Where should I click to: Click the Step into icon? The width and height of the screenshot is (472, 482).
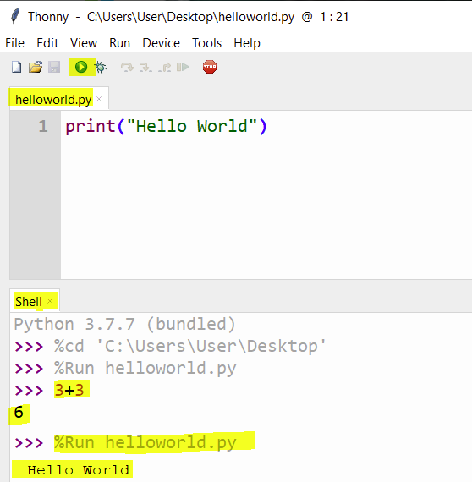click(x=145, y=67)
